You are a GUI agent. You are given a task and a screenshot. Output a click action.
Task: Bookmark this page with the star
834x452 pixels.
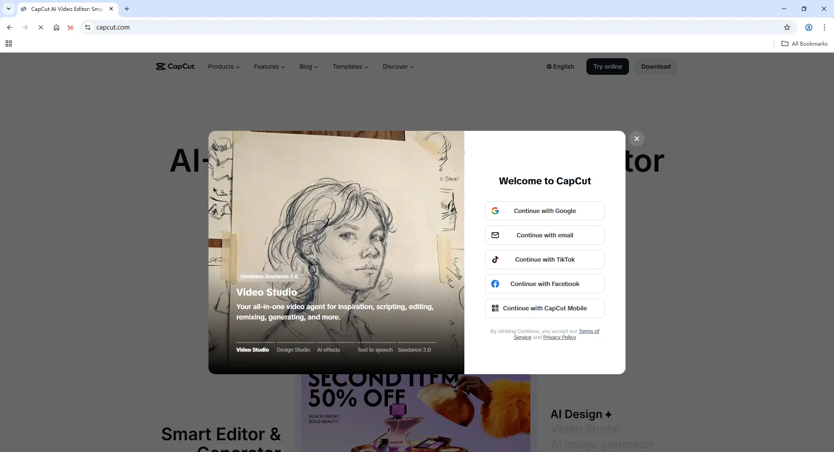pos(787,27)
